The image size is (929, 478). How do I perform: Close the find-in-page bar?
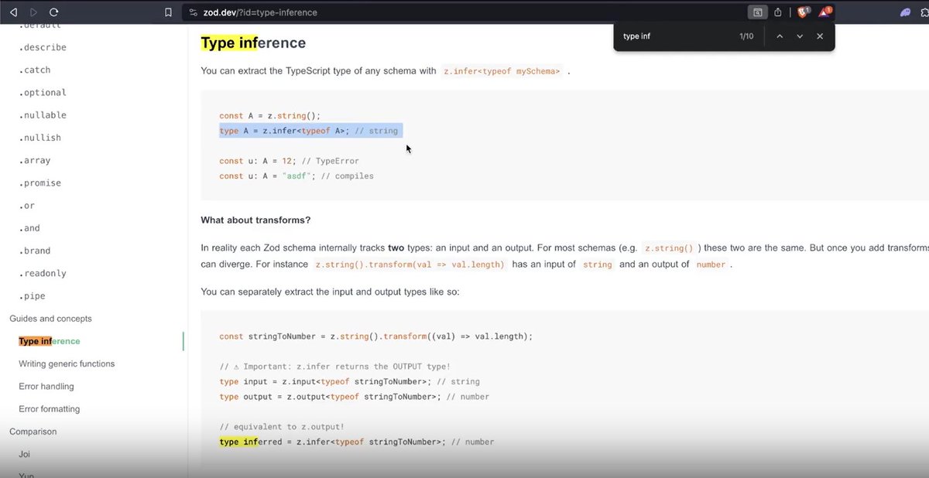[x=820, y=36]
